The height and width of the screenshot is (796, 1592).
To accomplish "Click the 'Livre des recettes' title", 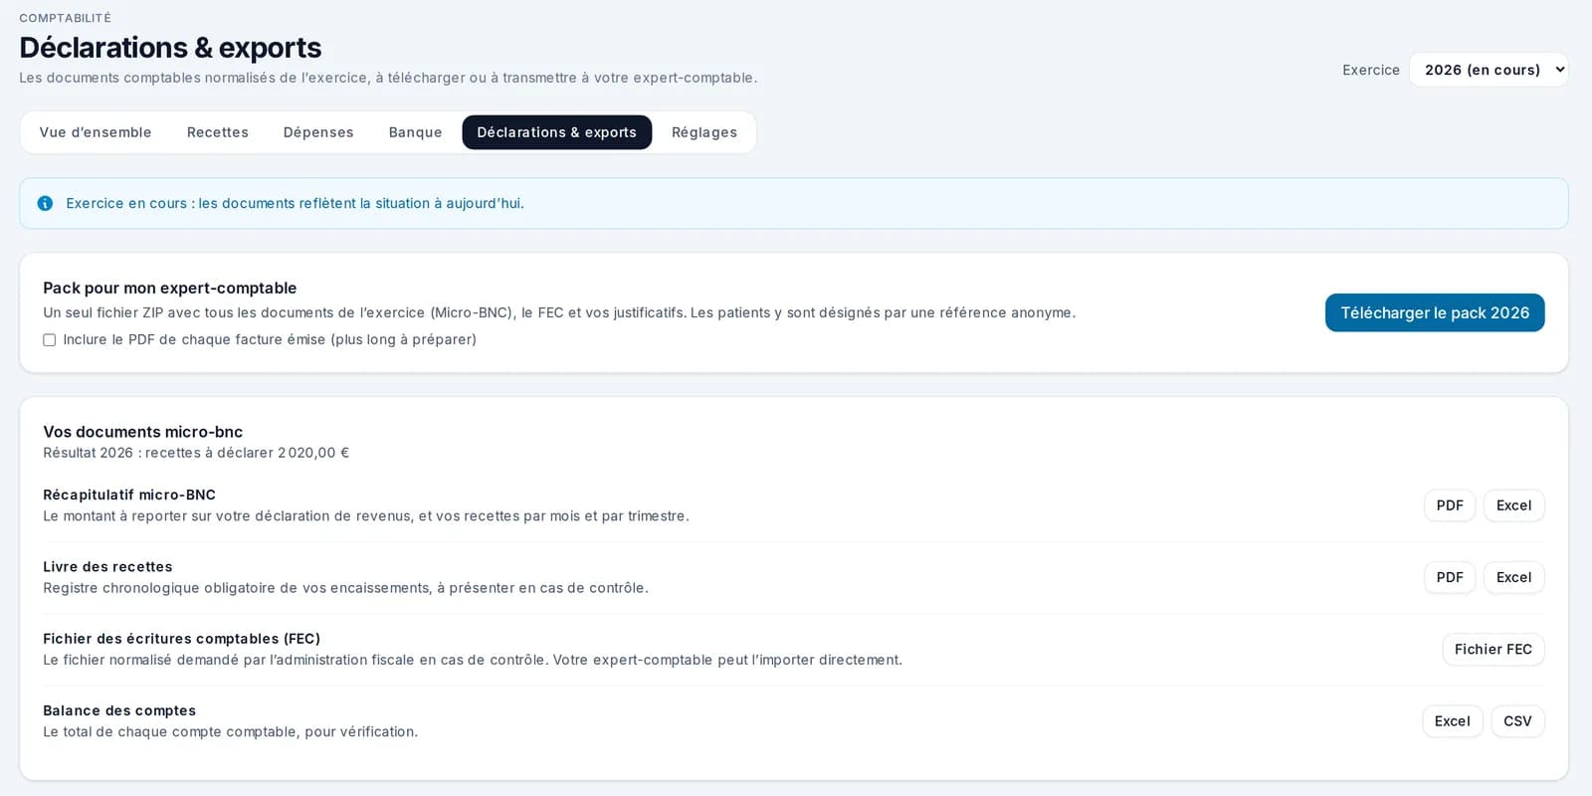I will click(x=107, y=567).
